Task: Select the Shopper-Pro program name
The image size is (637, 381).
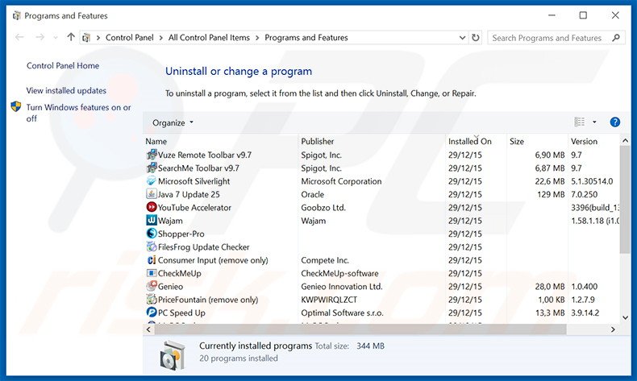Action: pyautogui.click(x=181, y=234)
